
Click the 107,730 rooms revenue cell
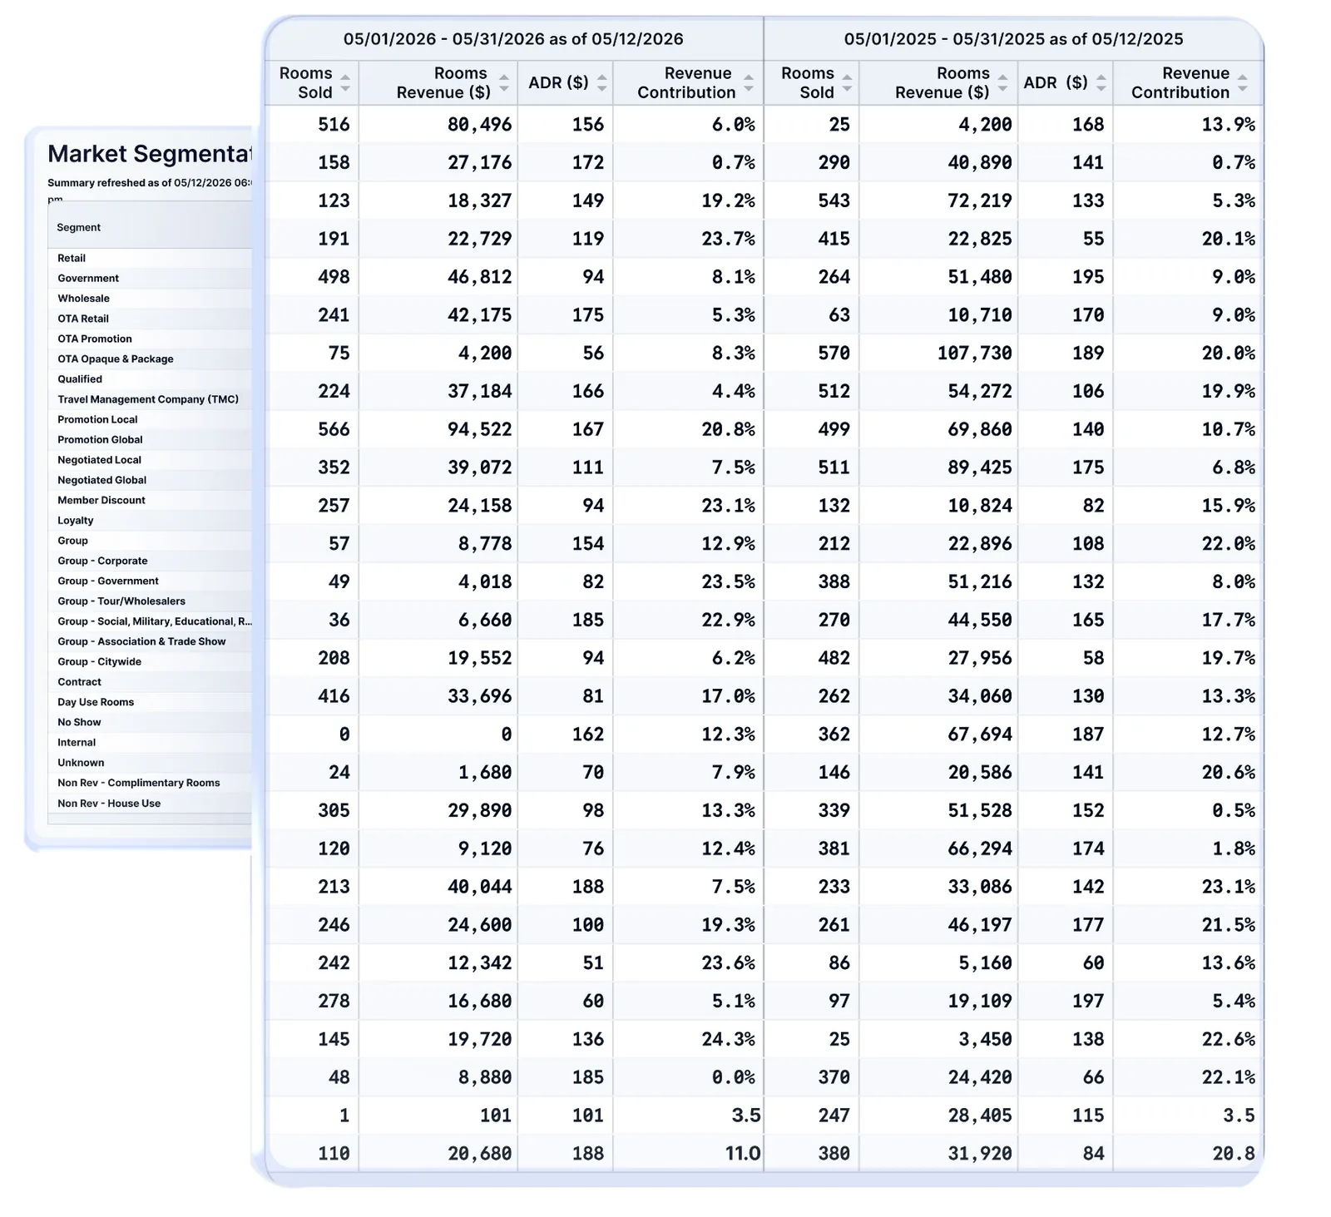(x=938, y=354)
